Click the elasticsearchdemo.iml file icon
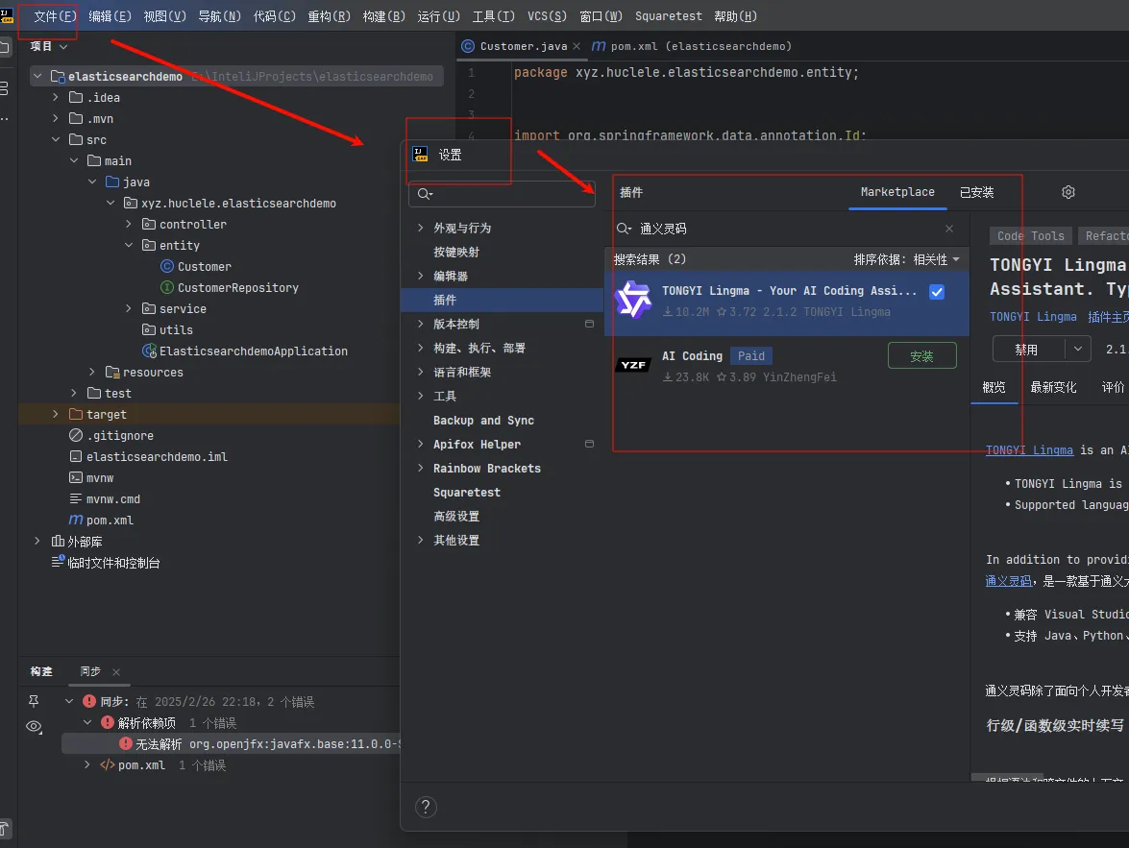 point(76,456)
